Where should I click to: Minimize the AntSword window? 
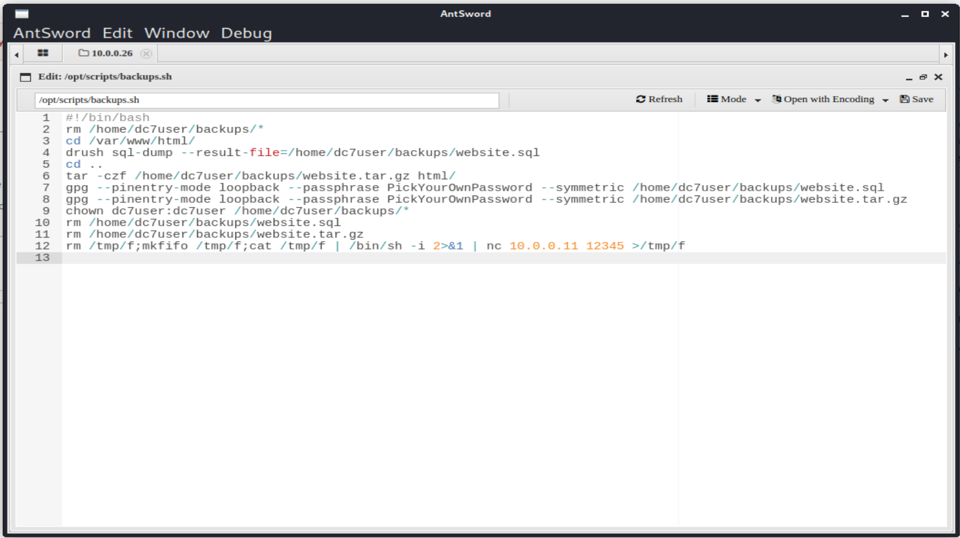pyautogui.click(x=905, y=14)
